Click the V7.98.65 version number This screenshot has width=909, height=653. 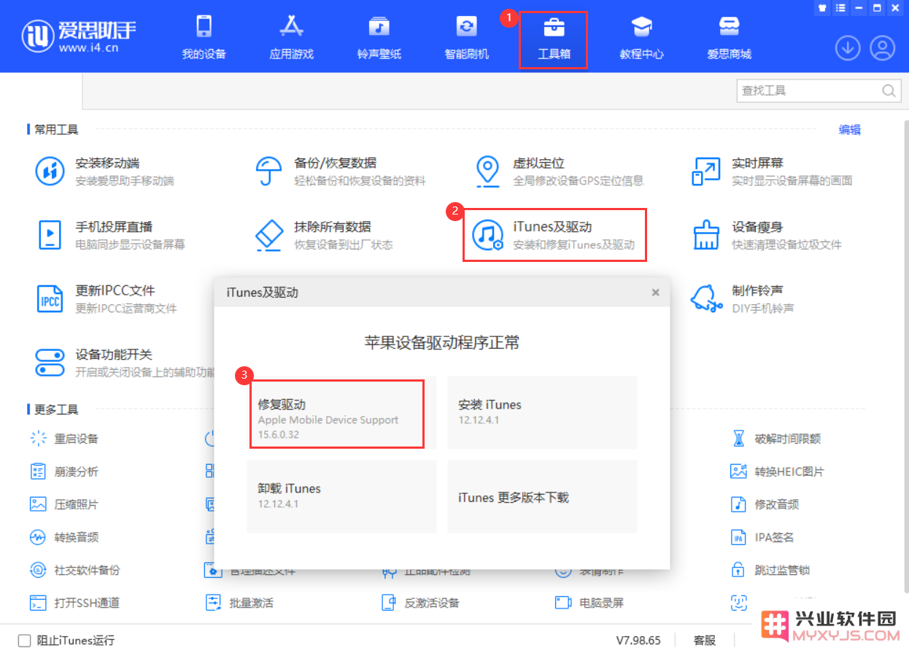[x=638, y=640]
